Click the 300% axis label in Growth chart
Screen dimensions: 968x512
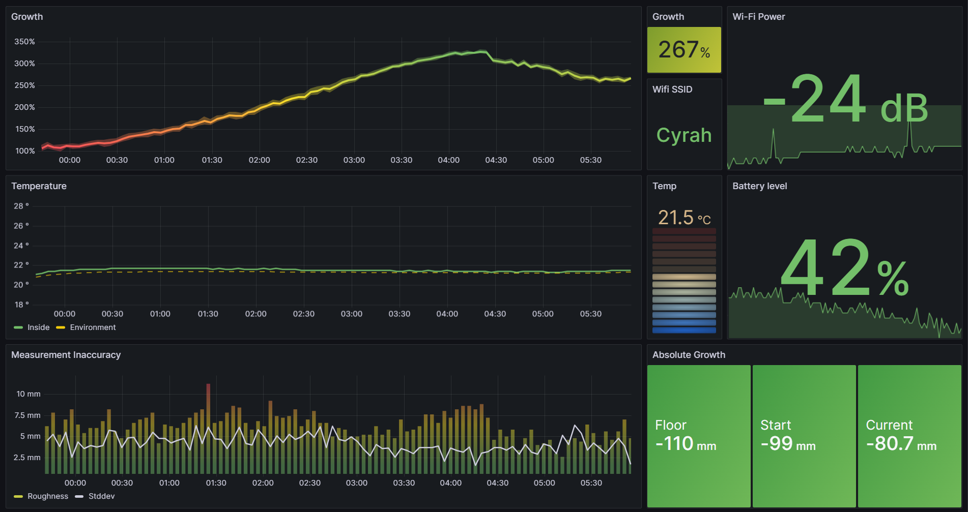(24, 64)
